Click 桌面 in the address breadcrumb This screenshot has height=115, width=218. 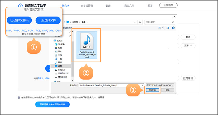point(83,22)
